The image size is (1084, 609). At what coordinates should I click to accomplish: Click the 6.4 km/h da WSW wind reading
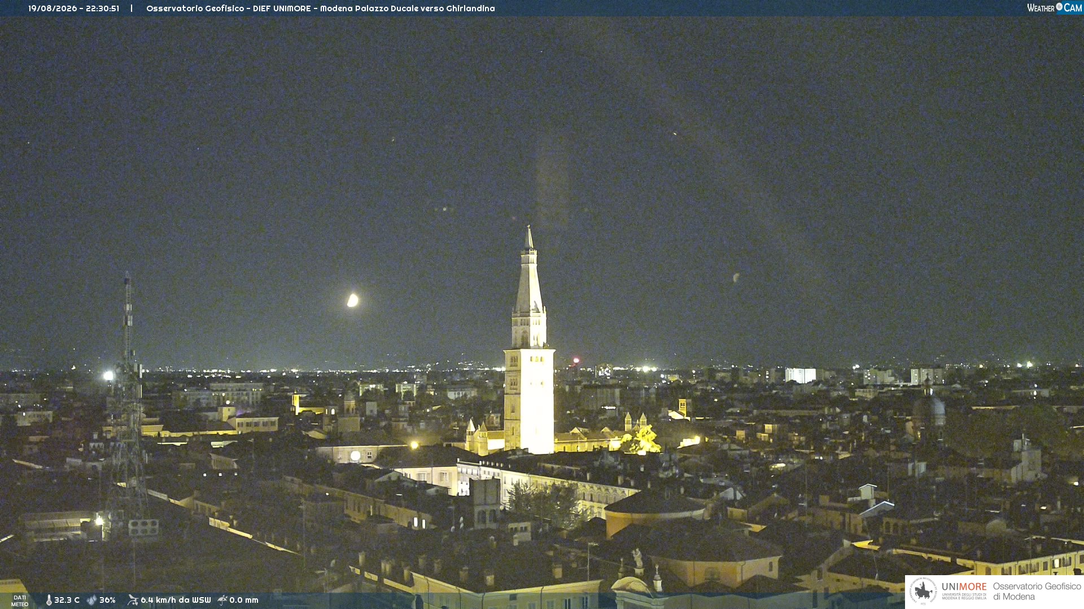(x=176, y=600)
